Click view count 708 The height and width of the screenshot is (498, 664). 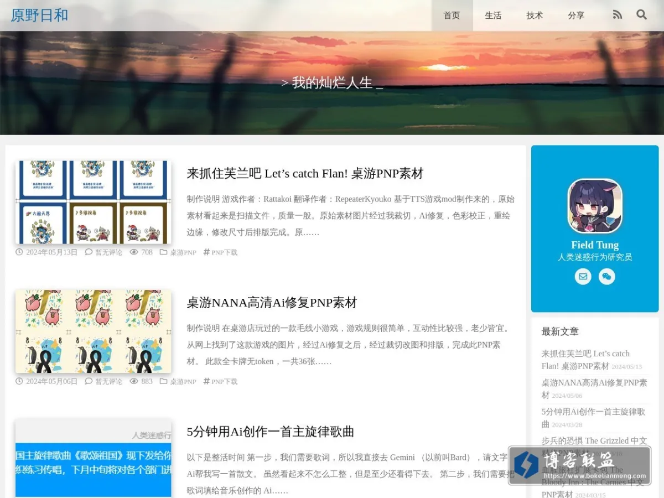(x=147, y=252)
